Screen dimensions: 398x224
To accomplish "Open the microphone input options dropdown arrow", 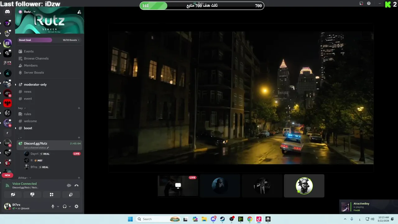I will pyautogui.click(x=58, y=207).
